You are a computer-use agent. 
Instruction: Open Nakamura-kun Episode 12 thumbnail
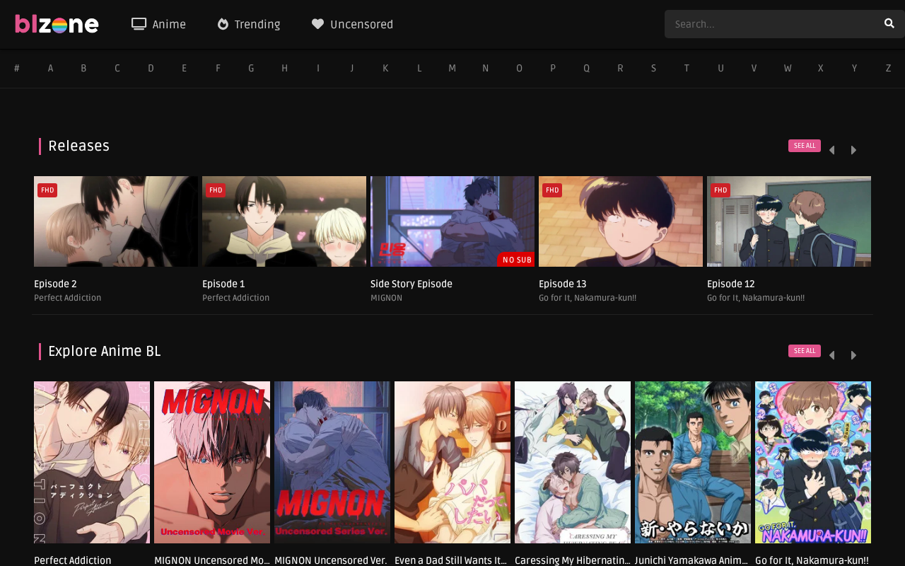tap(789, 221)
